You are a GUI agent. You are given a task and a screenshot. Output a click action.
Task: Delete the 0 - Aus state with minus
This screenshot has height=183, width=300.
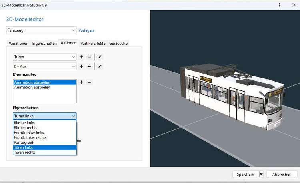tap(89, 66)
